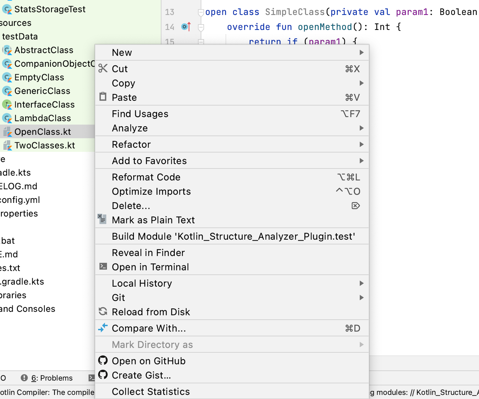This screenshot has height=399, width=479.
Task: Choose Collect Statistics menu entry
Action: point(232,392)
